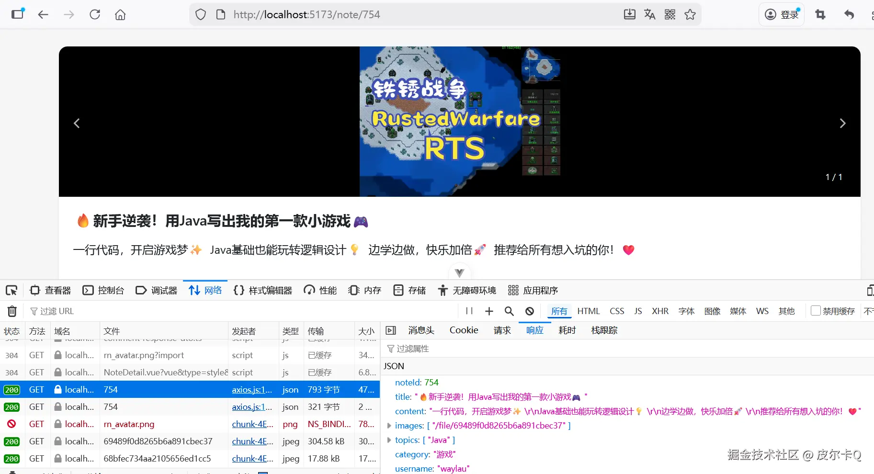Toggle request blocking mode
This screenshot has height=474, width=874.
point(529,311)
